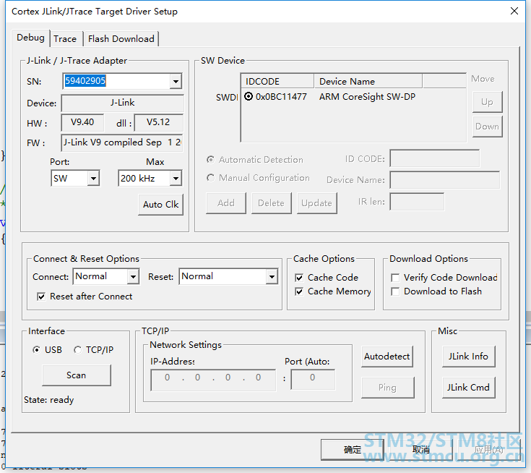Cancel with the 取消 button
Screen dimensions: 531x473
coord(421,450)
